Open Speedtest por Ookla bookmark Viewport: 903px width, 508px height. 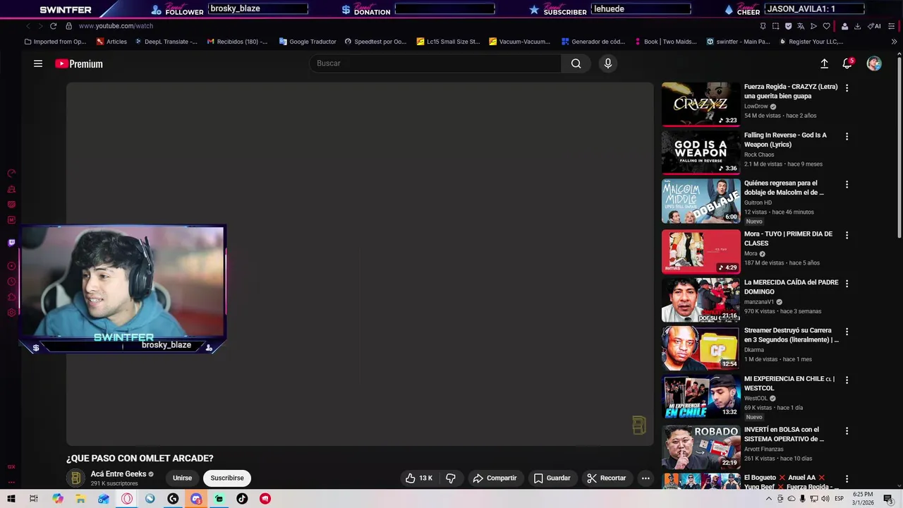click(375, 42)
